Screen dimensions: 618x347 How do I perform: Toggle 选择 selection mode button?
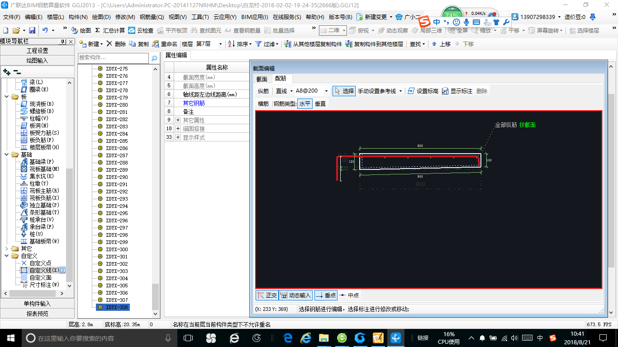344,91
